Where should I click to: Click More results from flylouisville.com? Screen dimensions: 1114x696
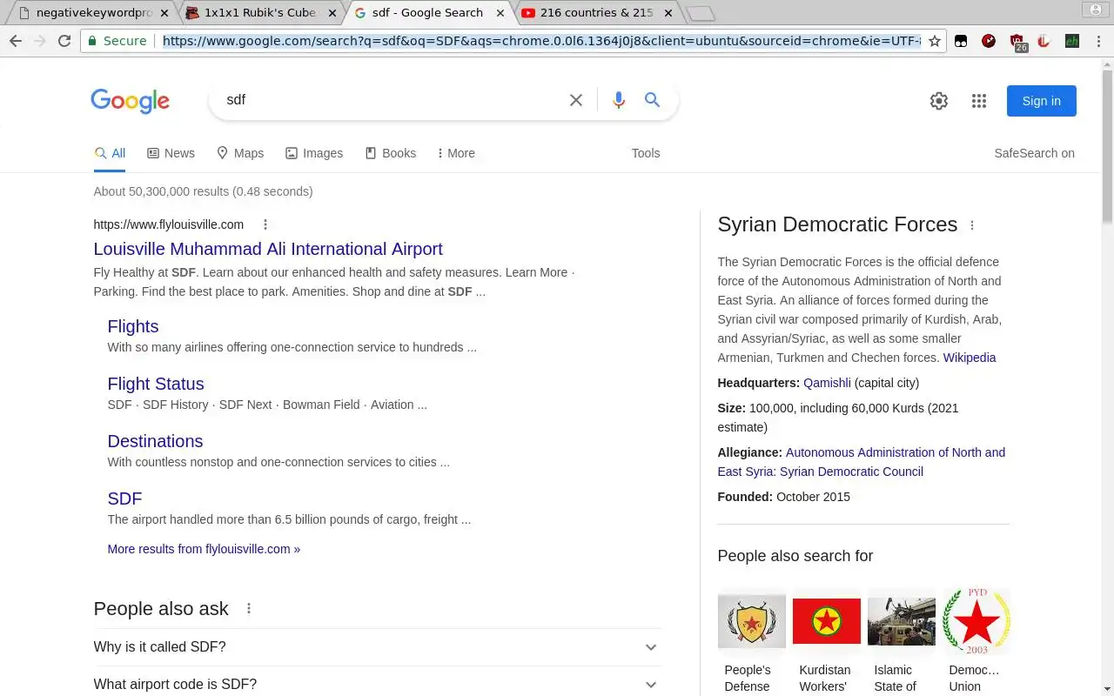(204, 549)
